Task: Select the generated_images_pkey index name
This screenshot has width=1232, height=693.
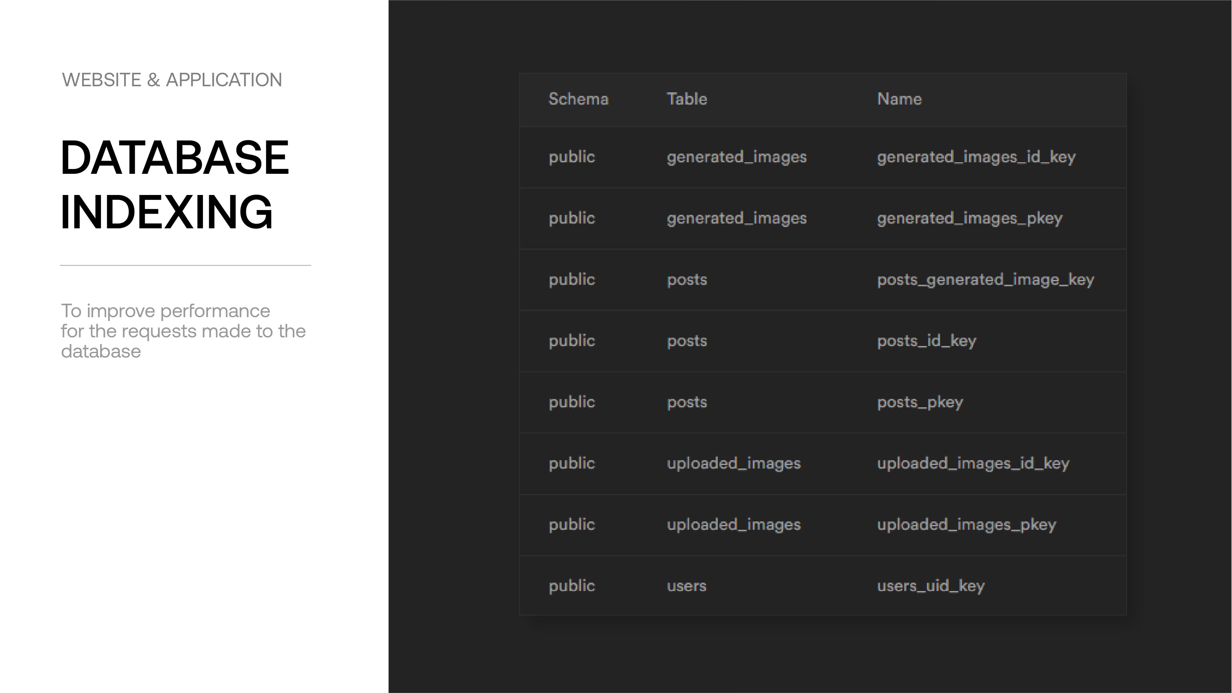Action: (x=969, y=219)
